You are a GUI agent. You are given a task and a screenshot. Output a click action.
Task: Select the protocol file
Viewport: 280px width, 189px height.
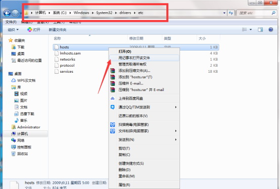(67, 65)
